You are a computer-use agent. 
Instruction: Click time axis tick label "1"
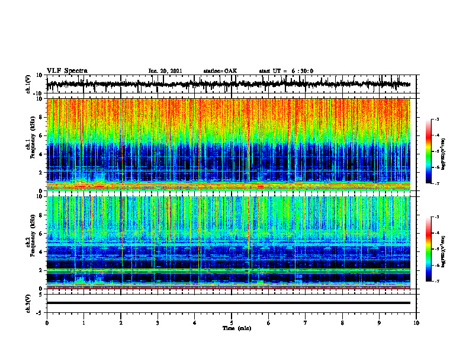click(x=83, y=323)
